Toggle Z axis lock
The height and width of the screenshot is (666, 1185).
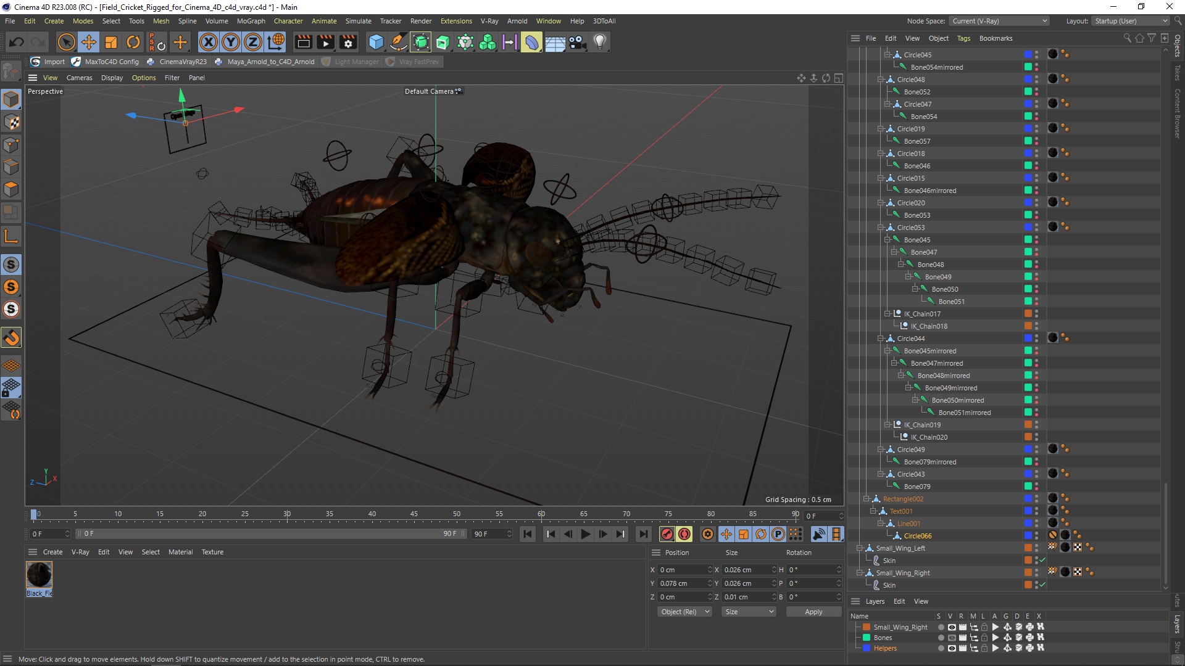(253, 42)
